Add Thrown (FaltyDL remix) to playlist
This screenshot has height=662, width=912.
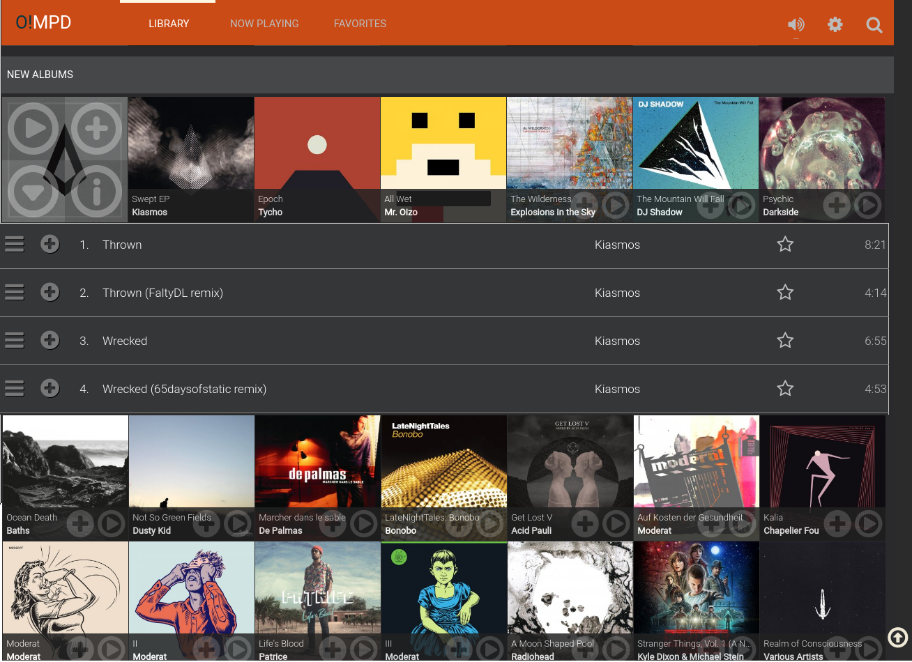tap(50, 292)
